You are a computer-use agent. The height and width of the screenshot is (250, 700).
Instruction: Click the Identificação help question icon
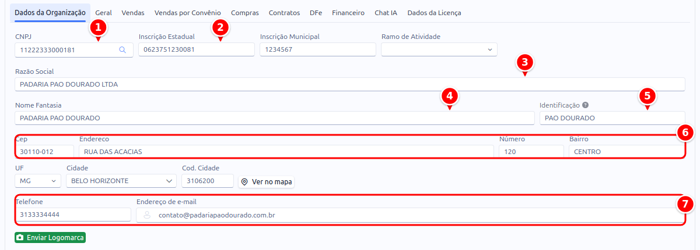pos(585,105)
